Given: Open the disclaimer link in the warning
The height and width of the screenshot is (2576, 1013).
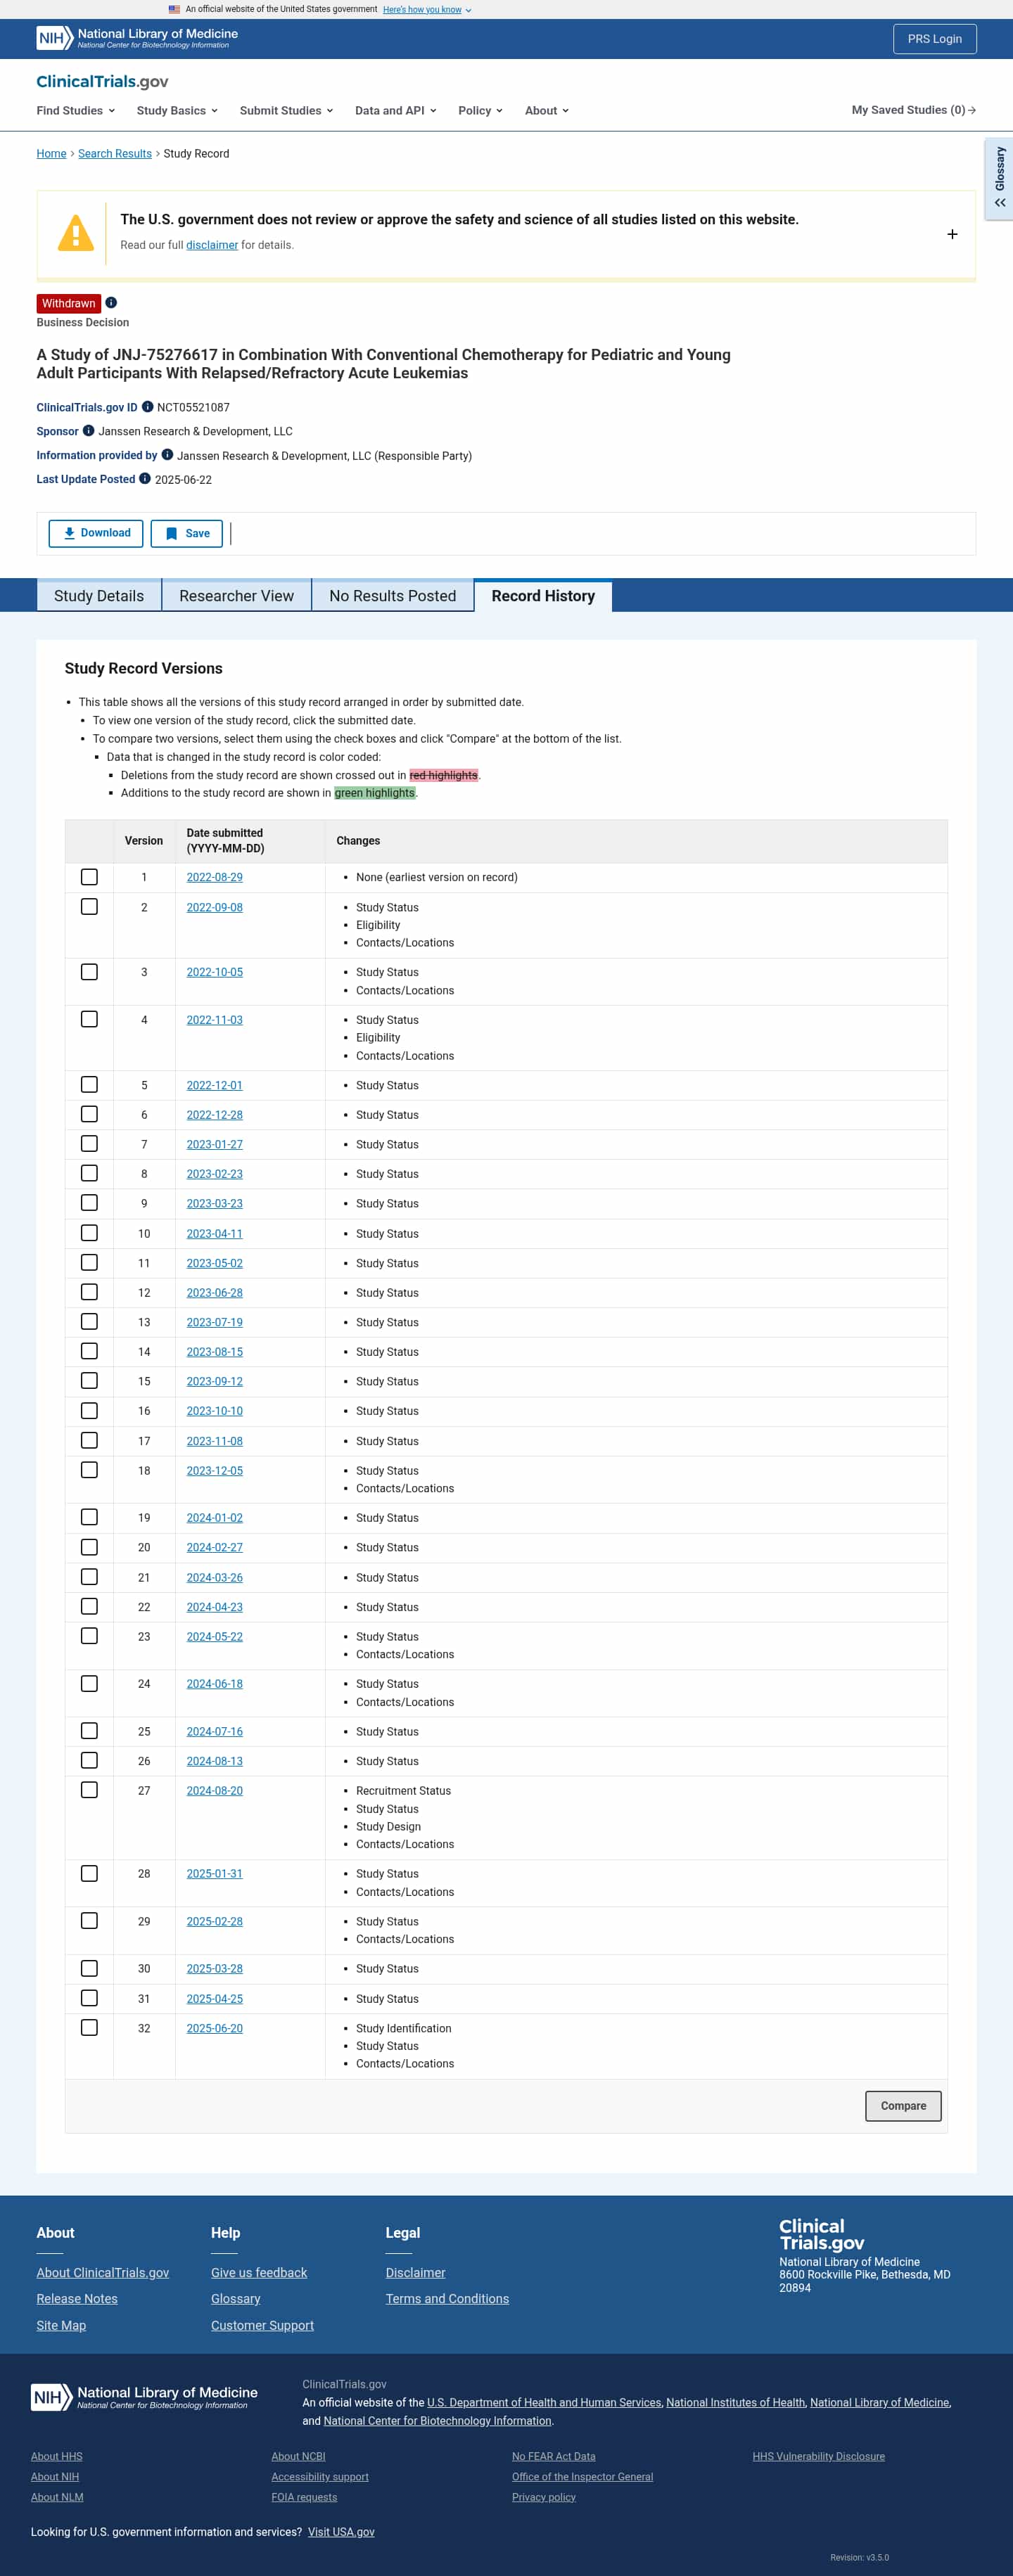Looking at the screenshot, I should click(212, 245).
